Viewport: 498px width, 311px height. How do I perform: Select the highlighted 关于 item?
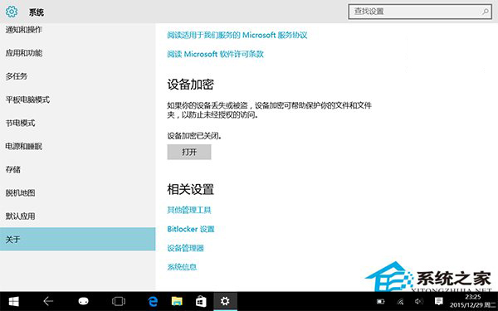pos(77,239)
